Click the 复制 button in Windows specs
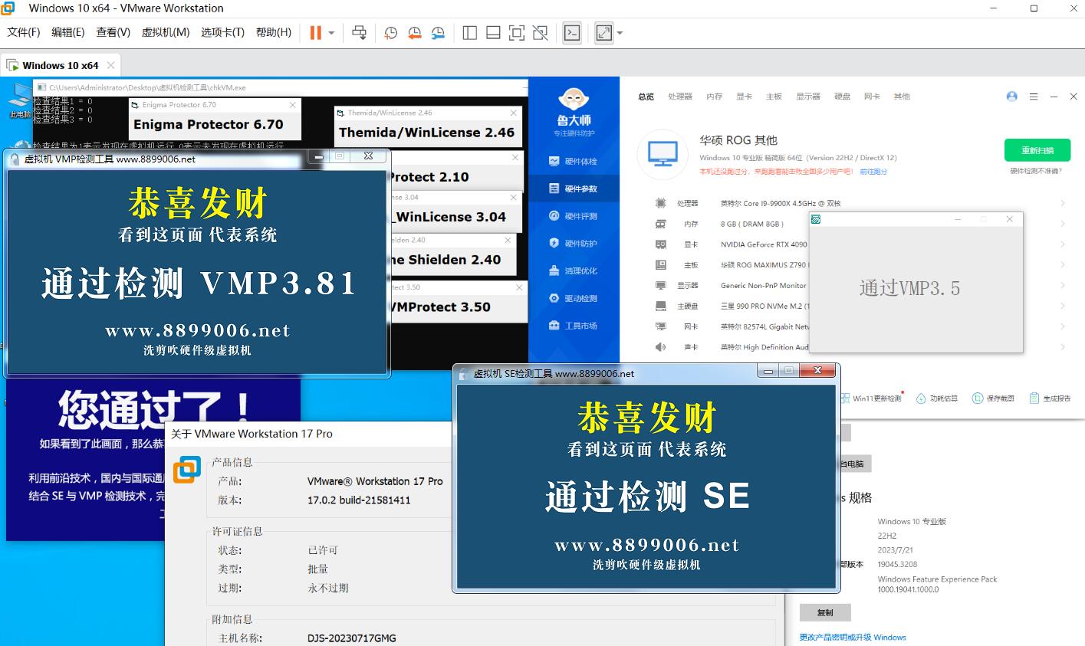This screenshot has height=646, width=1085. coord(824,612)
